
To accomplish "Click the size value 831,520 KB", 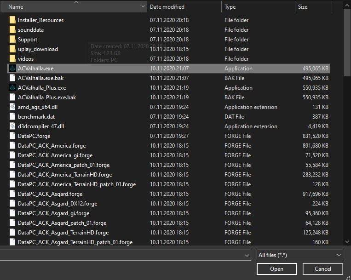I will [316, 136].
